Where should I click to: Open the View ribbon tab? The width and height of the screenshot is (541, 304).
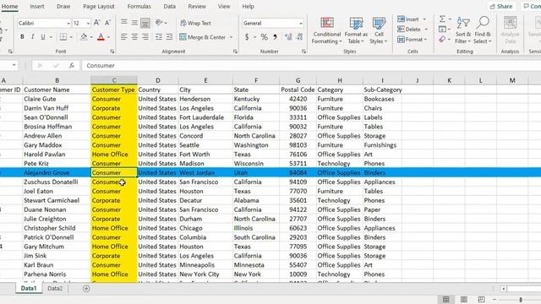pyautogui.click(x=223, y=6)
